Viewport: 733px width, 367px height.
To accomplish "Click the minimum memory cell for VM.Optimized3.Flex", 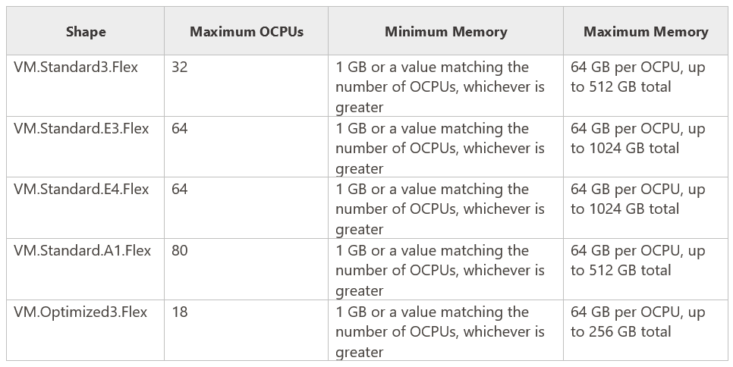I will [x=440, y=332].
